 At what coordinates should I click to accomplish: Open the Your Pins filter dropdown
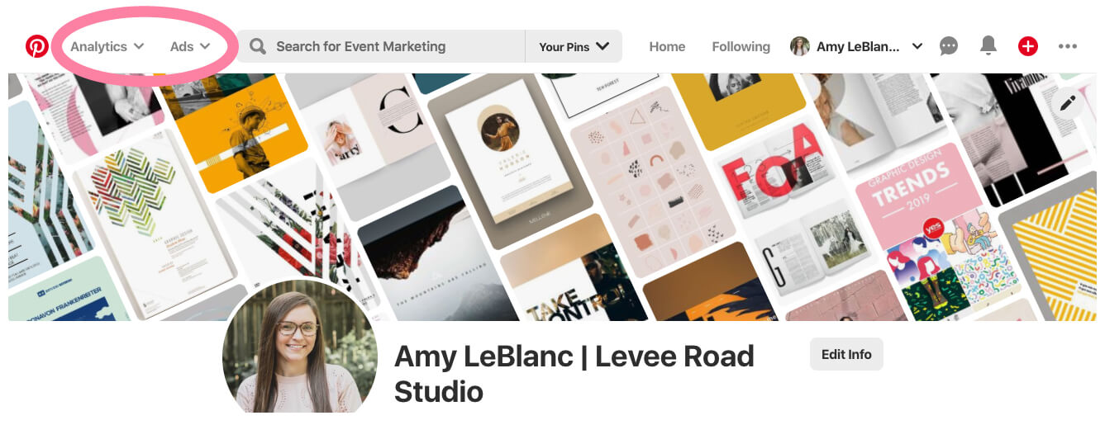[574, 46]
